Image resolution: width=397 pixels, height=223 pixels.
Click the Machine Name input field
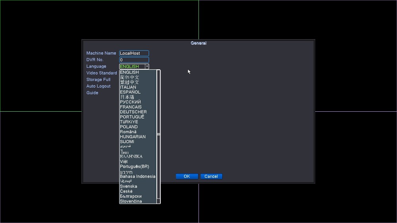click(x=134, y=53)
